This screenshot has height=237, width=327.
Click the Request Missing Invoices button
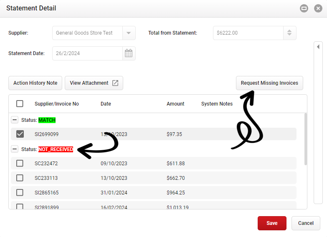coord(269,83)
